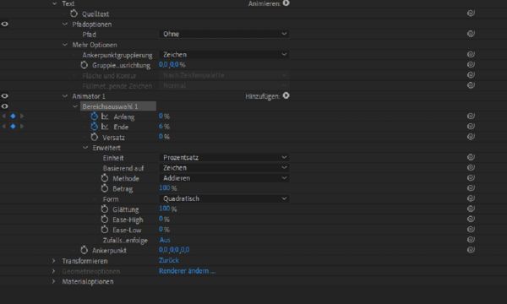
Task: Toggle the keyframe diamond for Ende
Action: click(13, 127)
